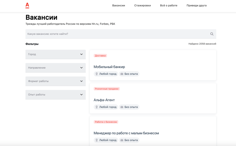
Task: Click Без опыта chip on Мобильный банкир
Action: point(129,74)
